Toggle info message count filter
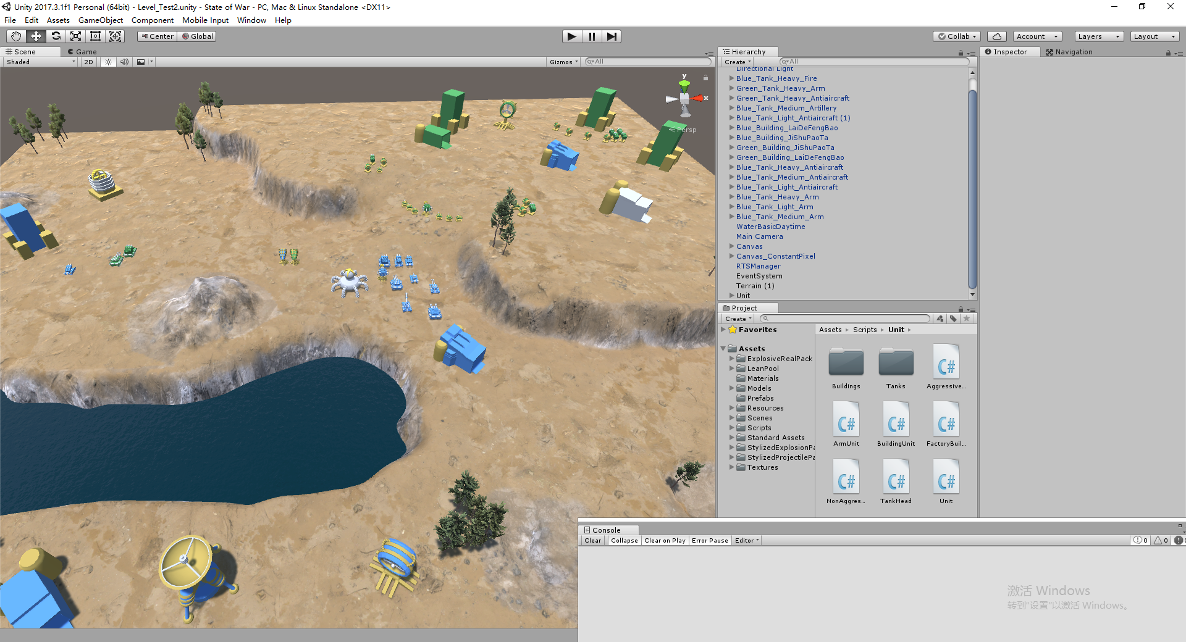 (x=1140, y=540)
